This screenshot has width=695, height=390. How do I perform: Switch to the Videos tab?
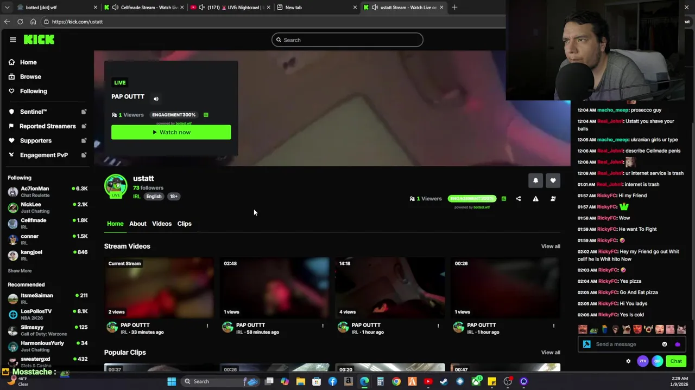pos(162,224)
